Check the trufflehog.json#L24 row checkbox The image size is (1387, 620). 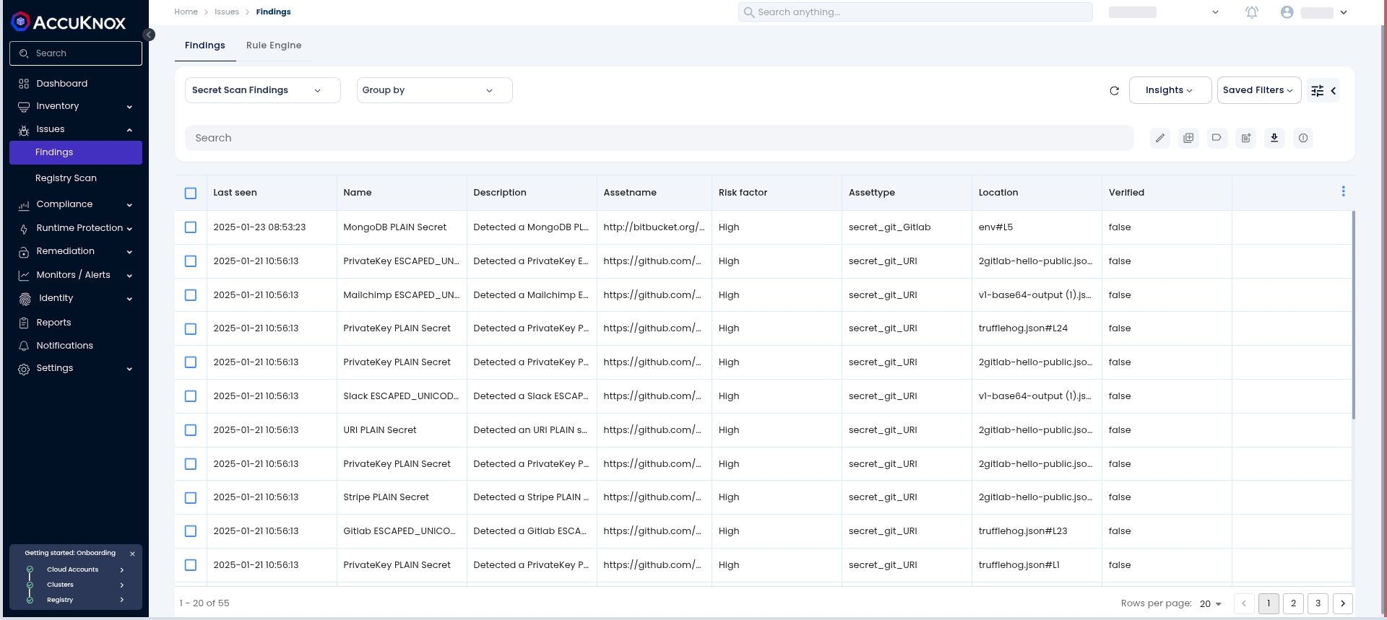tap(191, 329)
